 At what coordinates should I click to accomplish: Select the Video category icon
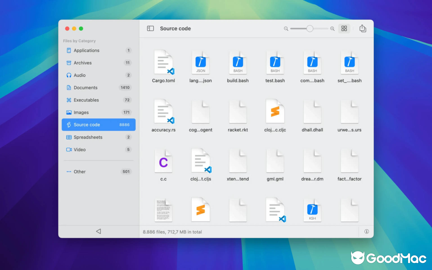(69, 150)
